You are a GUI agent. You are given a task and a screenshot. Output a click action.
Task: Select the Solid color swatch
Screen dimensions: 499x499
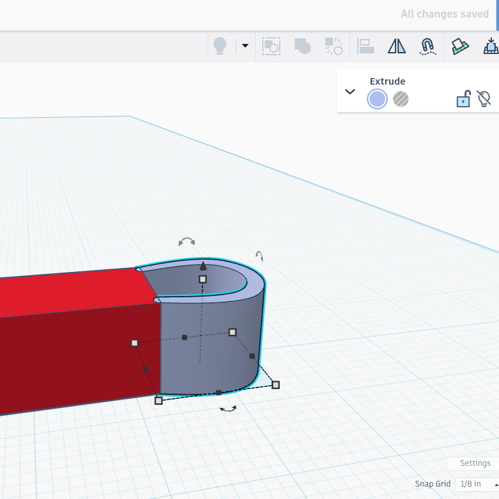(377, 99)
